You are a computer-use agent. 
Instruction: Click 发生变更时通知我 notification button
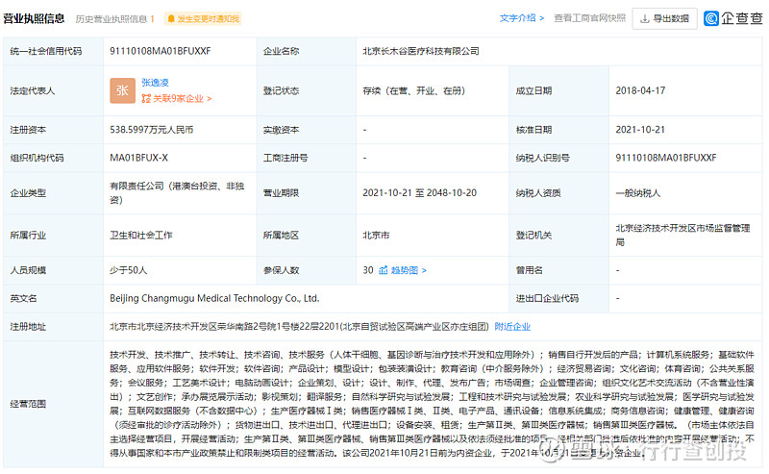[203, 19]
